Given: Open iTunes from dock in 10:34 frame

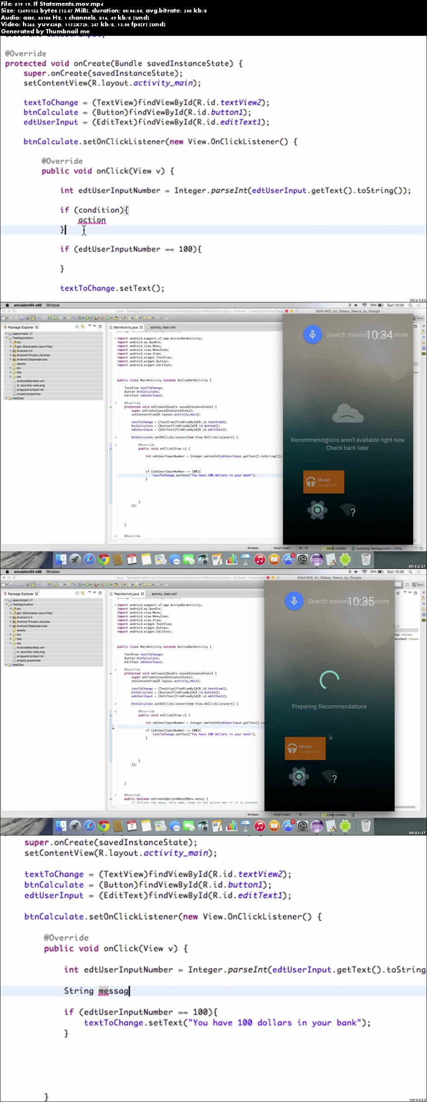Looking at the screenshot, I should (x=260, y=559).
